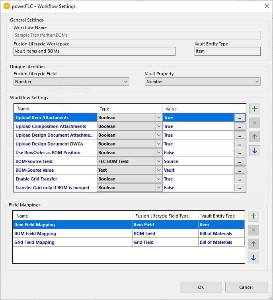This screenshot has width=273, height=300.
Task: Open ellipsis editor for BOM-Source Value
Action: (x=239, y=171)
